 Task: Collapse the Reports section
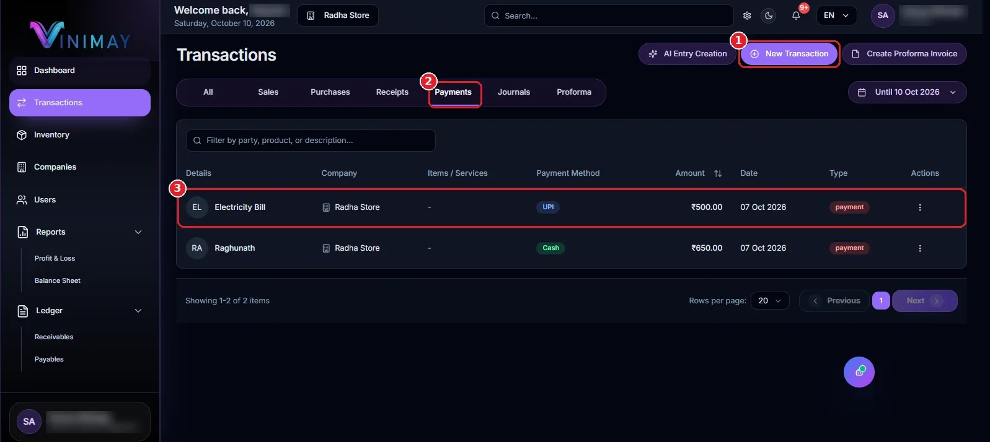[x=138, y=232]
